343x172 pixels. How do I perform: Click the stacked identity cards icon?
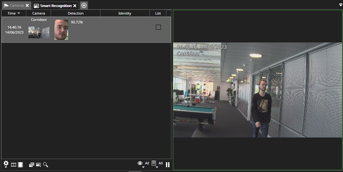(x=31, y=165)
